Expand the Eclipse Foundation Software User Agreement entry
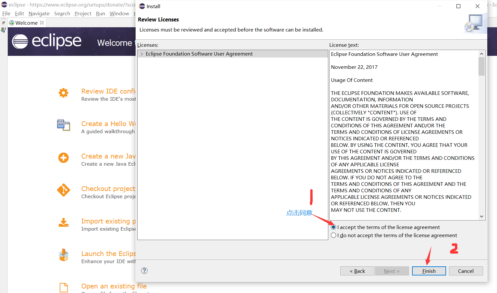 tap(142, 54)
